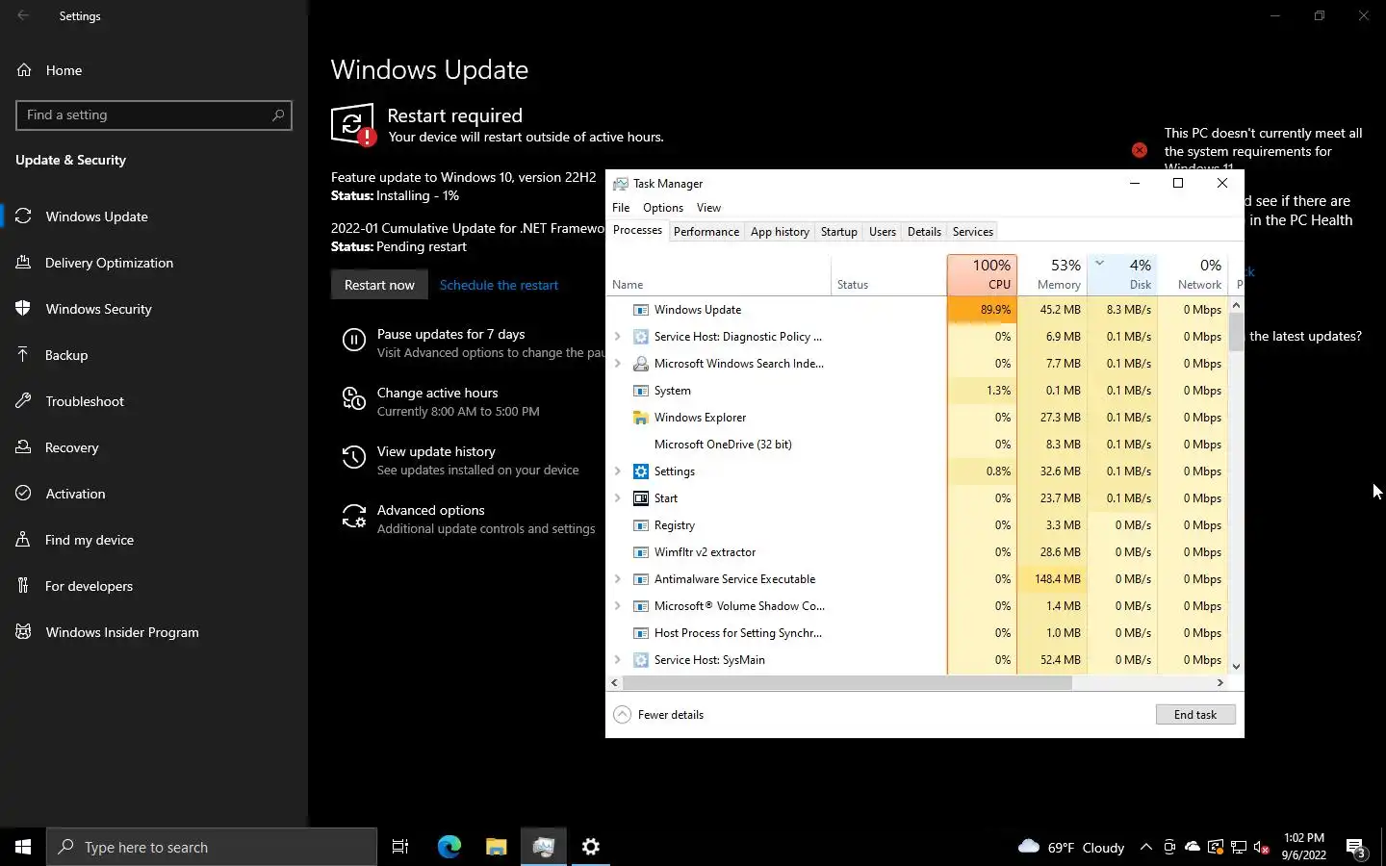Screen dimensions: 1386x866
Task: Open Windows Insider Program page
Action: click(x=154, y=632)
